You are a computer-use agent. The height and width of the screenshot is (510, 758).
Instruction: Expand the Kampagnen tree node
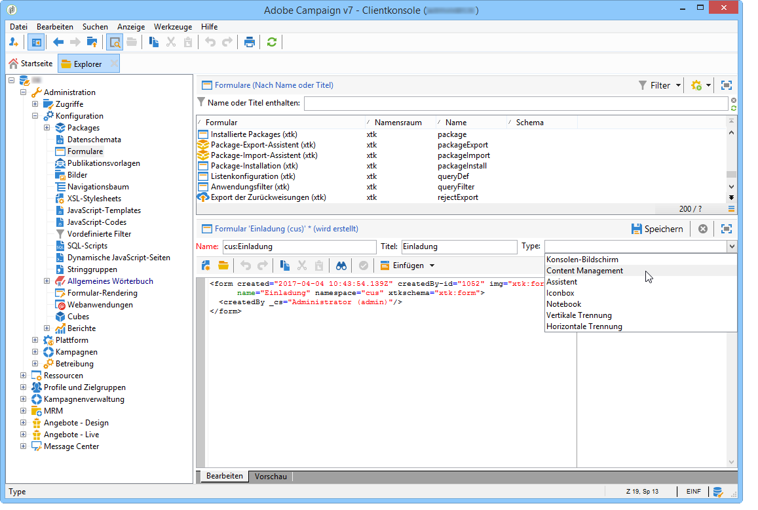[35, 352]
